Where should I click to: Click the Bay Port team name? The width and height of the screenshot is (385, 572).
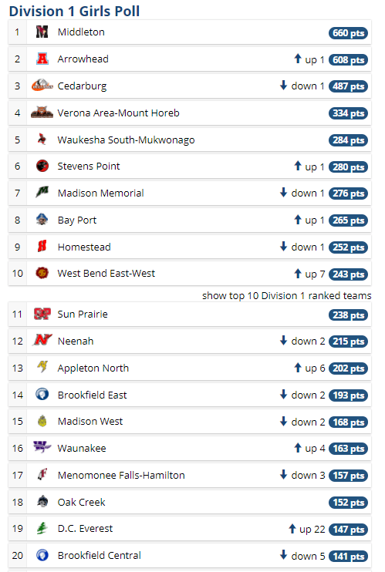(77, 220)
